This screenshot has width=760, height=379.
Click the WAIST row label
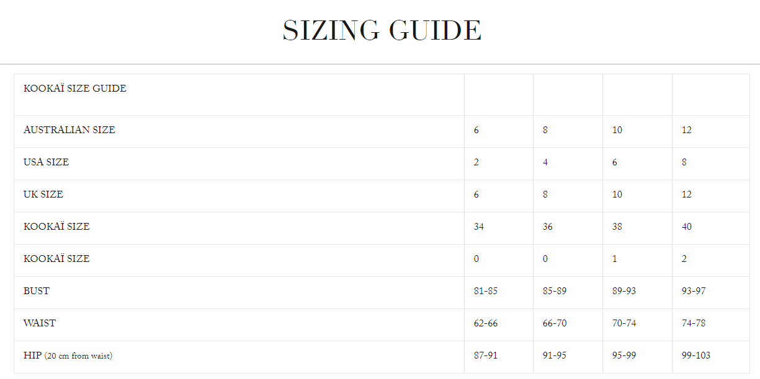pyautogui.click(x=40, y=323)
